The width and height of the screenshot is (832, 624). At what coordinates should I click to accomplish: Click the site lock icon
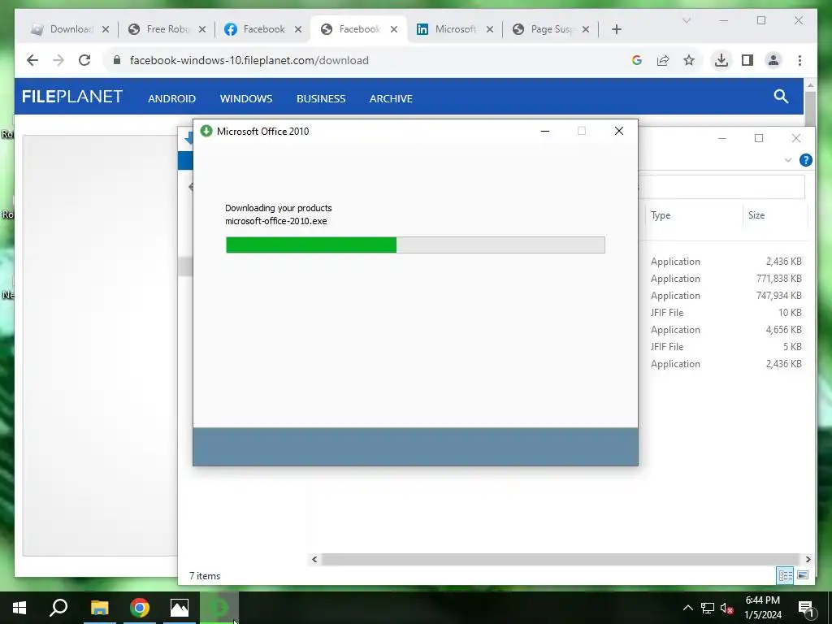[x=117, y=60]
